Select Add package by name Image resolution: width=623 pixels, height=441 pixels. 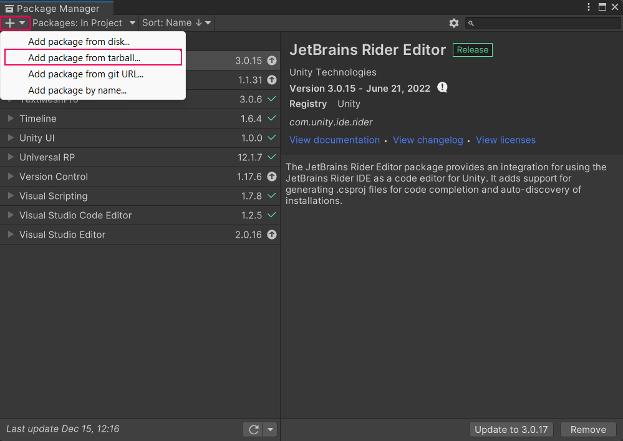[77, 90]
